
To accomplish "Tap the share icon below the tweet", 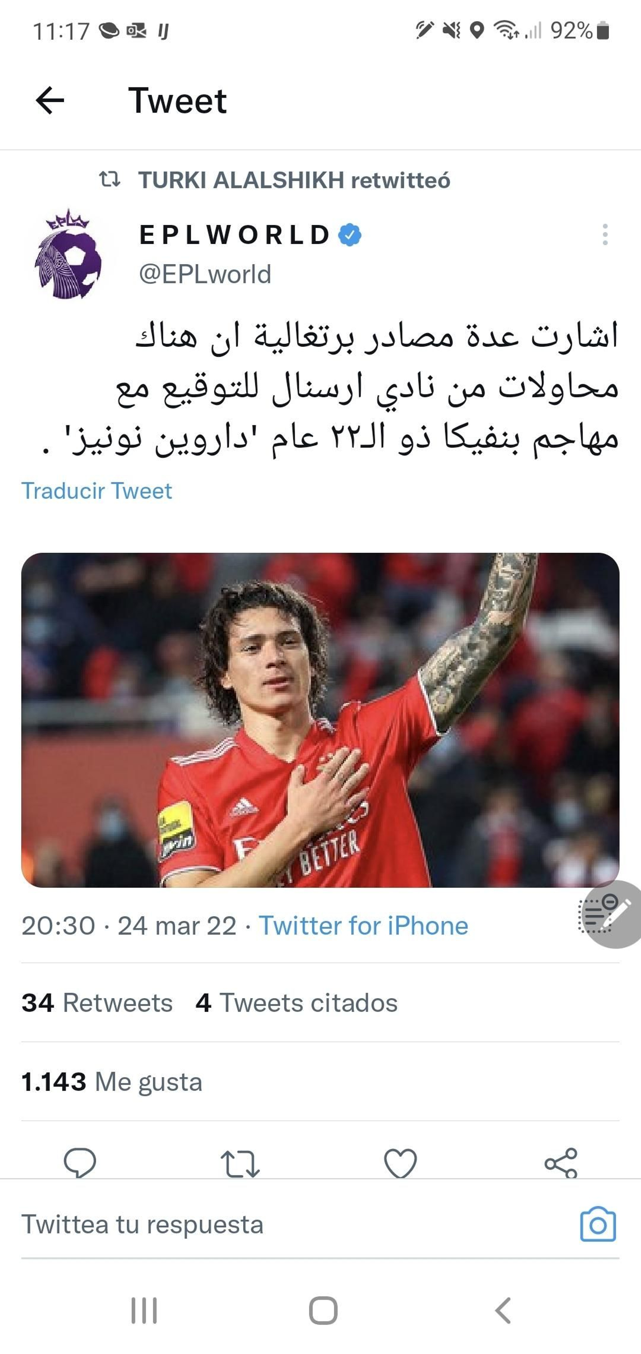I will click(561, 1163).
